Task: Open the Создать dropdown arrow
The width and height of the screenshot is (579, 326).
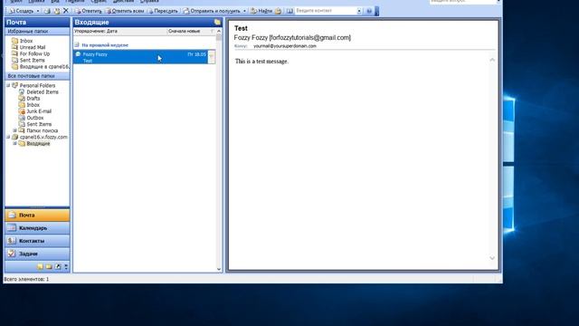Action: (38, 11)
